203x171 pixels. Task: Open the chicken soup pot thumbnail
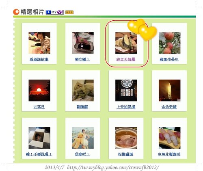click(x=126, y=138)
